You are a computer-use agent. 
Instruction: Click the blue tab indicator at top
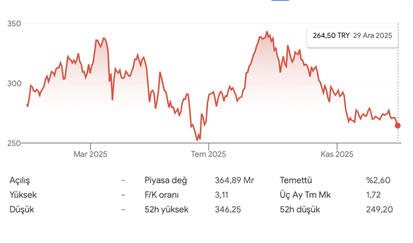coord(280,1)
